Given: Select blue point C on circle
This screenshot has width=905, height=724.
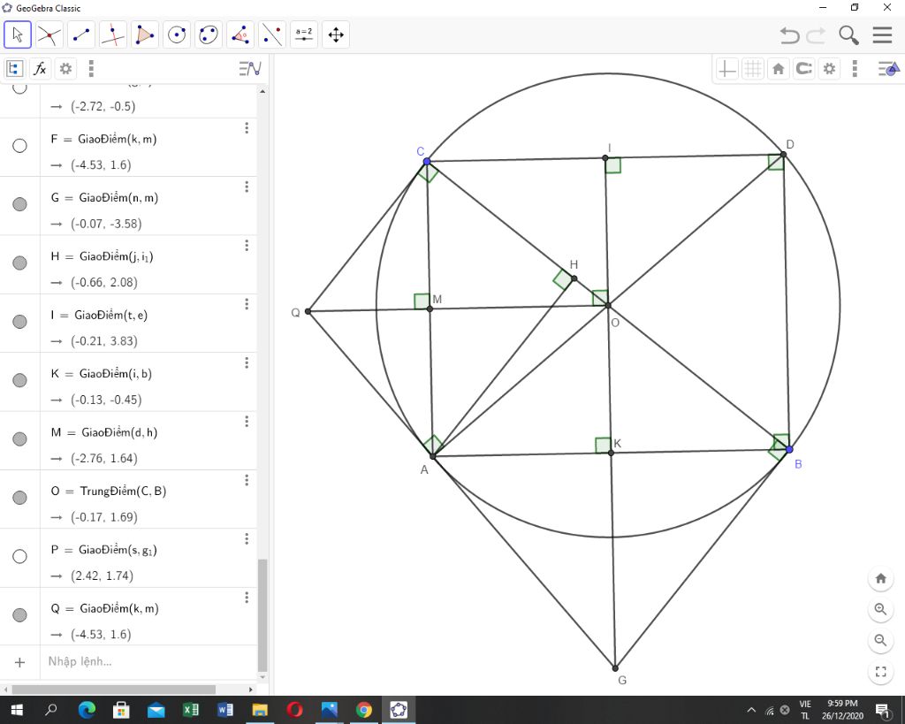Looking at the screenshot, I should (427, 162).
